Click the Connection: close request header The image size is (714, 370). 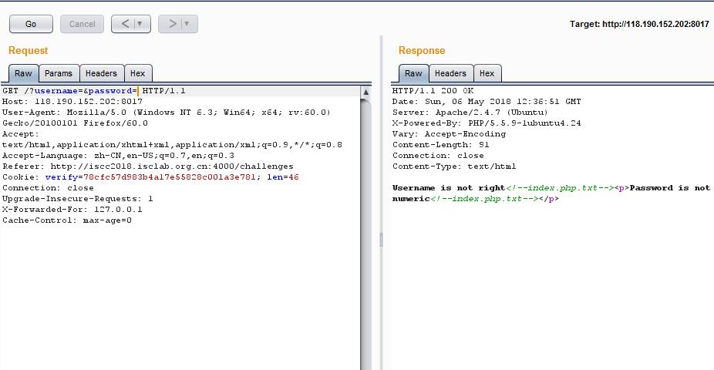[x=48, y=188]
